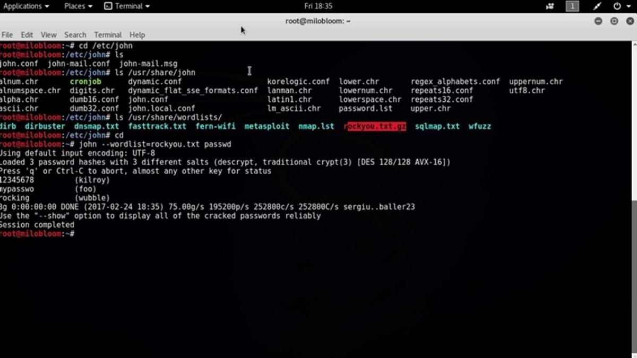Image resolution: width=637 pixels, height=358 pixels.
Task: Click the power icon in the top panel
Action: 617,6
